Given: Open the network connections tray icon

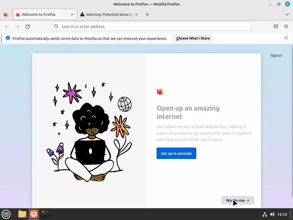Looking at the screenshot, I should pyautogui.click(x=265, y=214).
